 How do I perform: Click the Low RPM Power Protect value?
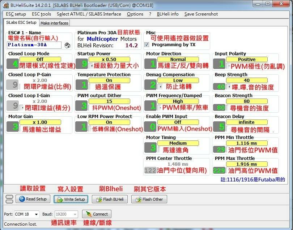(x=109, y=122)
